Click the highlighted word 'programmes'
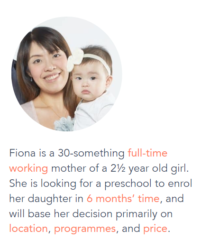This screenshot has width=201, height=249. coord(85,230)
